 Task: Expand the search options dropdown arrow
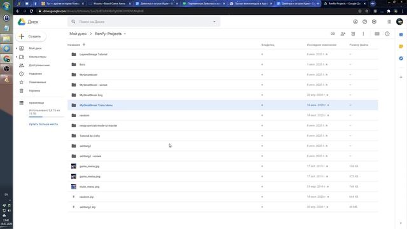(214, 22)
